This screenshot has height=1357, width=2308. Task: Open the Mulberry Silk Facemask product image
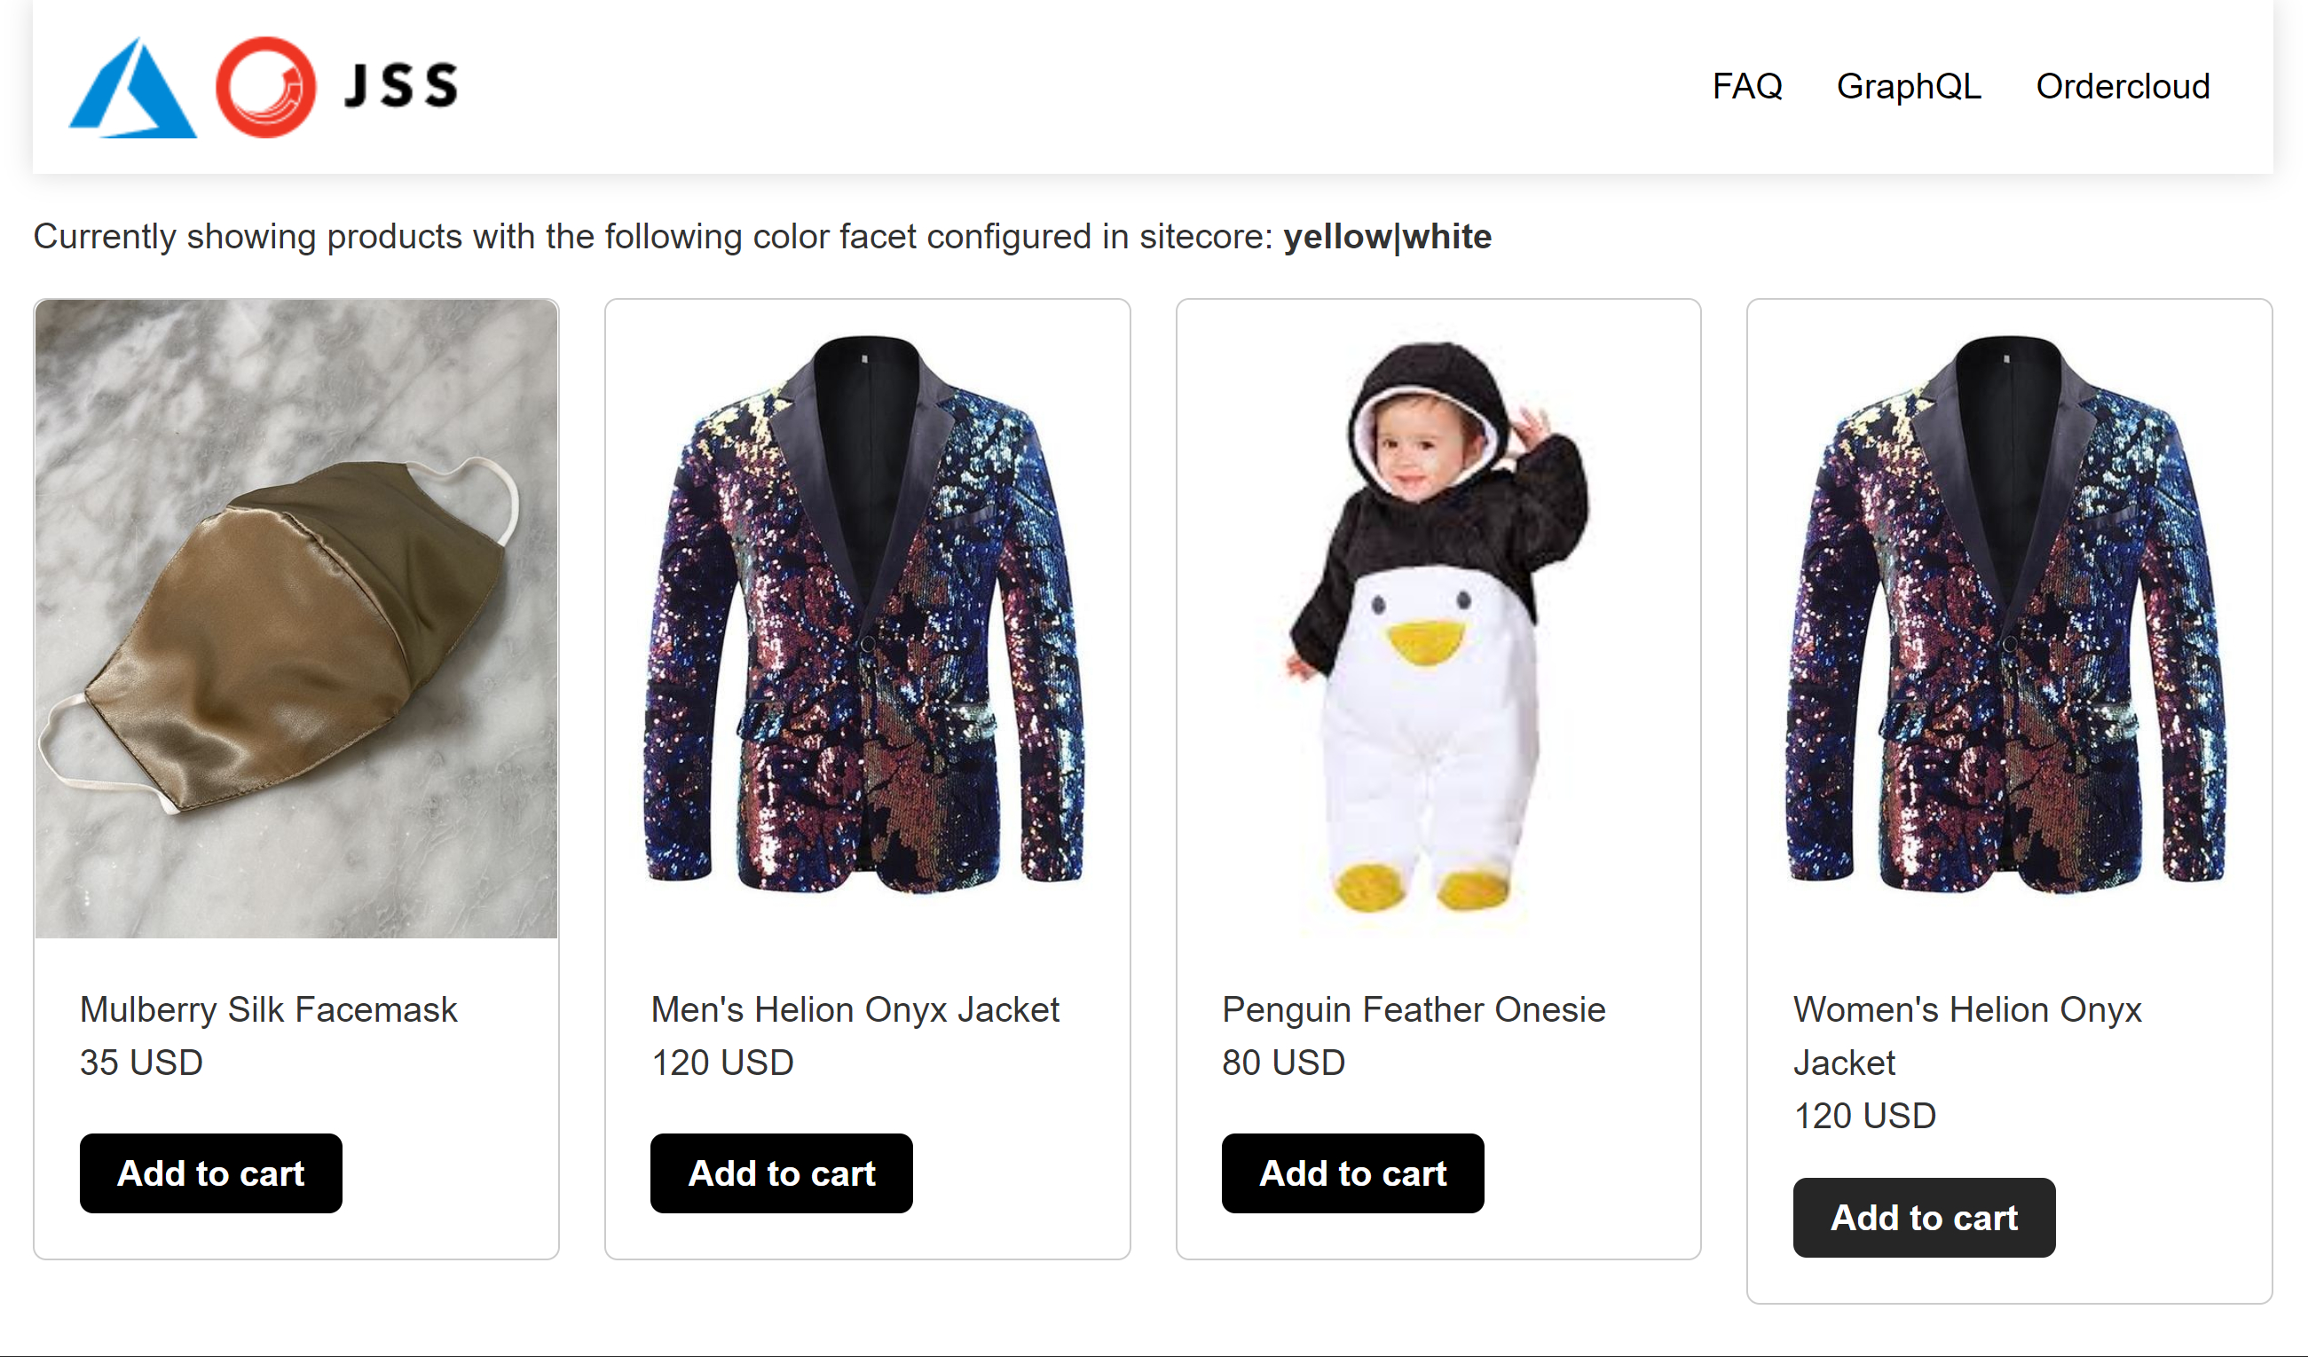click(x=295, y=618)
